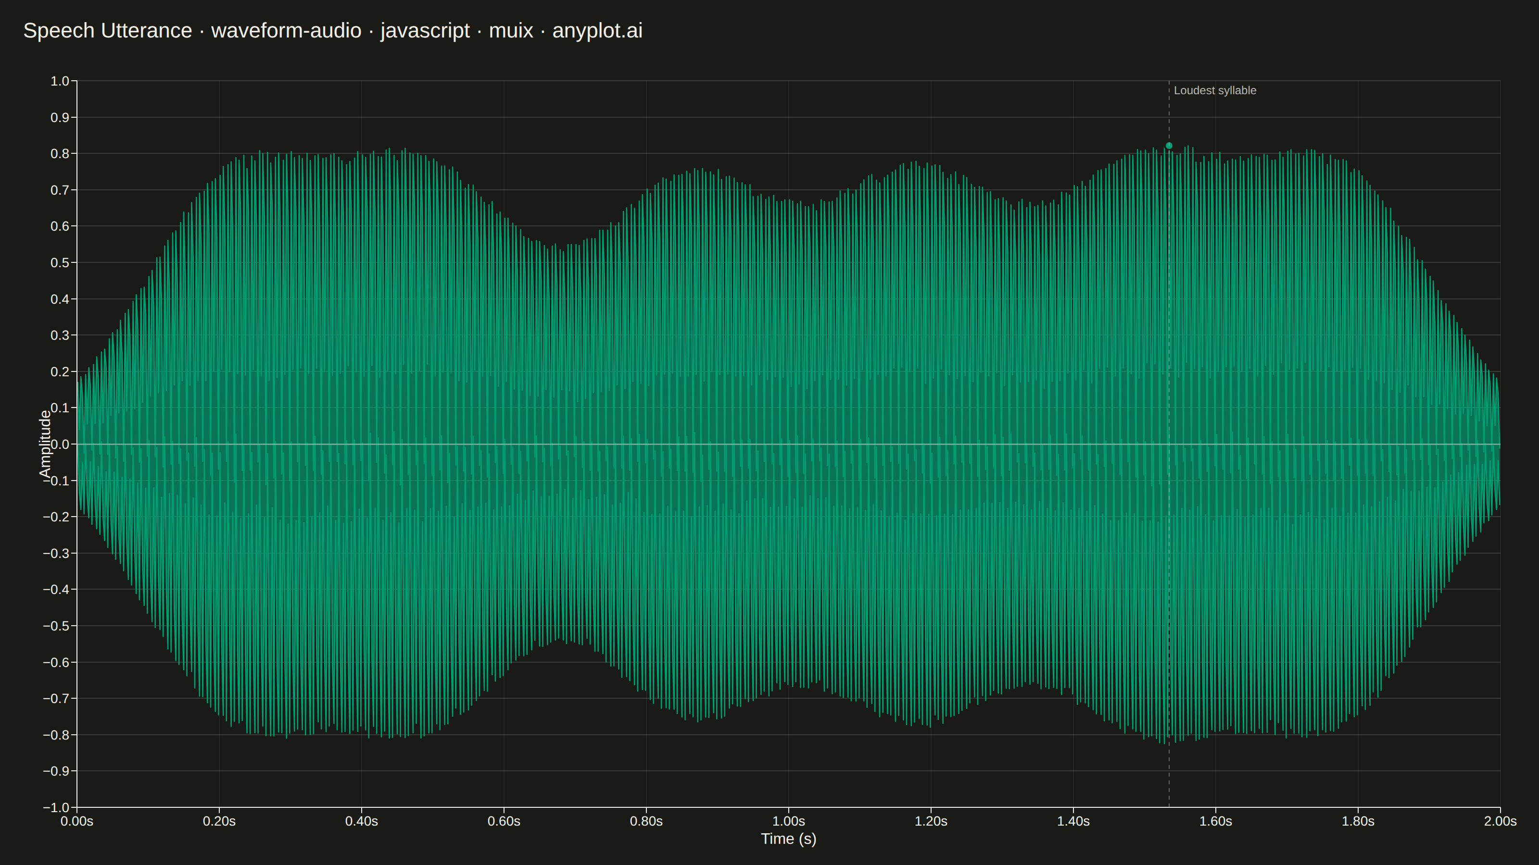Click the 1.20s x-axis tick label
The image size is (1539, 865).
[931, 821]
